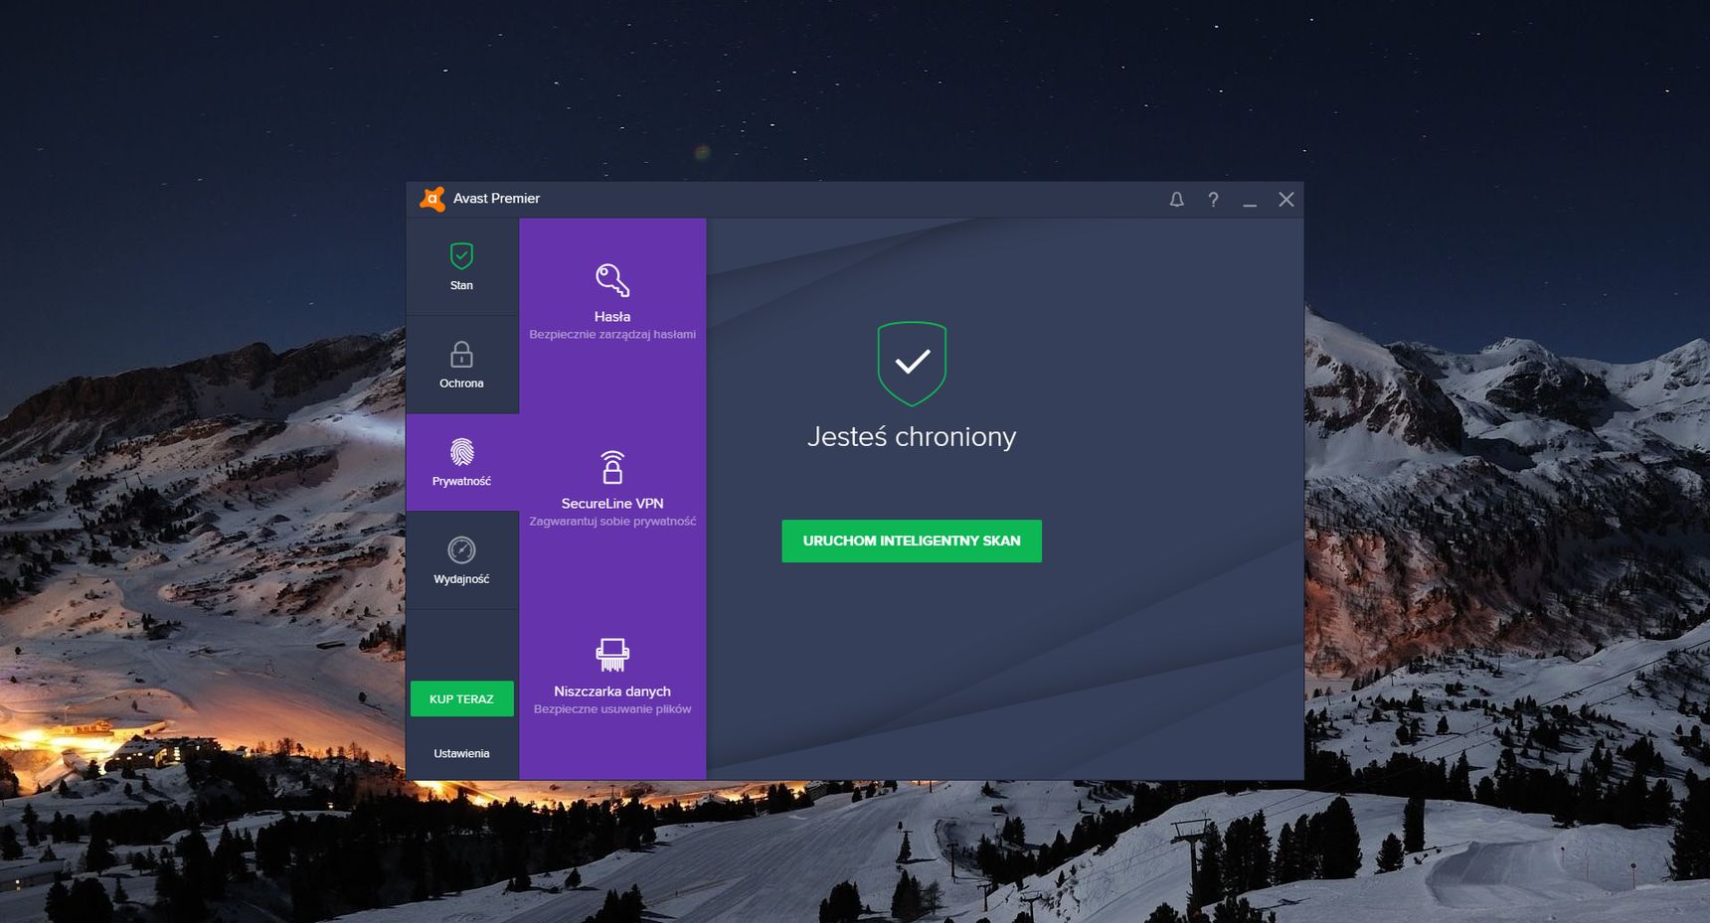The height and width of the screenshot is (923, 1710).
Task: Open the Wydajność gauge section
Action: [461, 560]
